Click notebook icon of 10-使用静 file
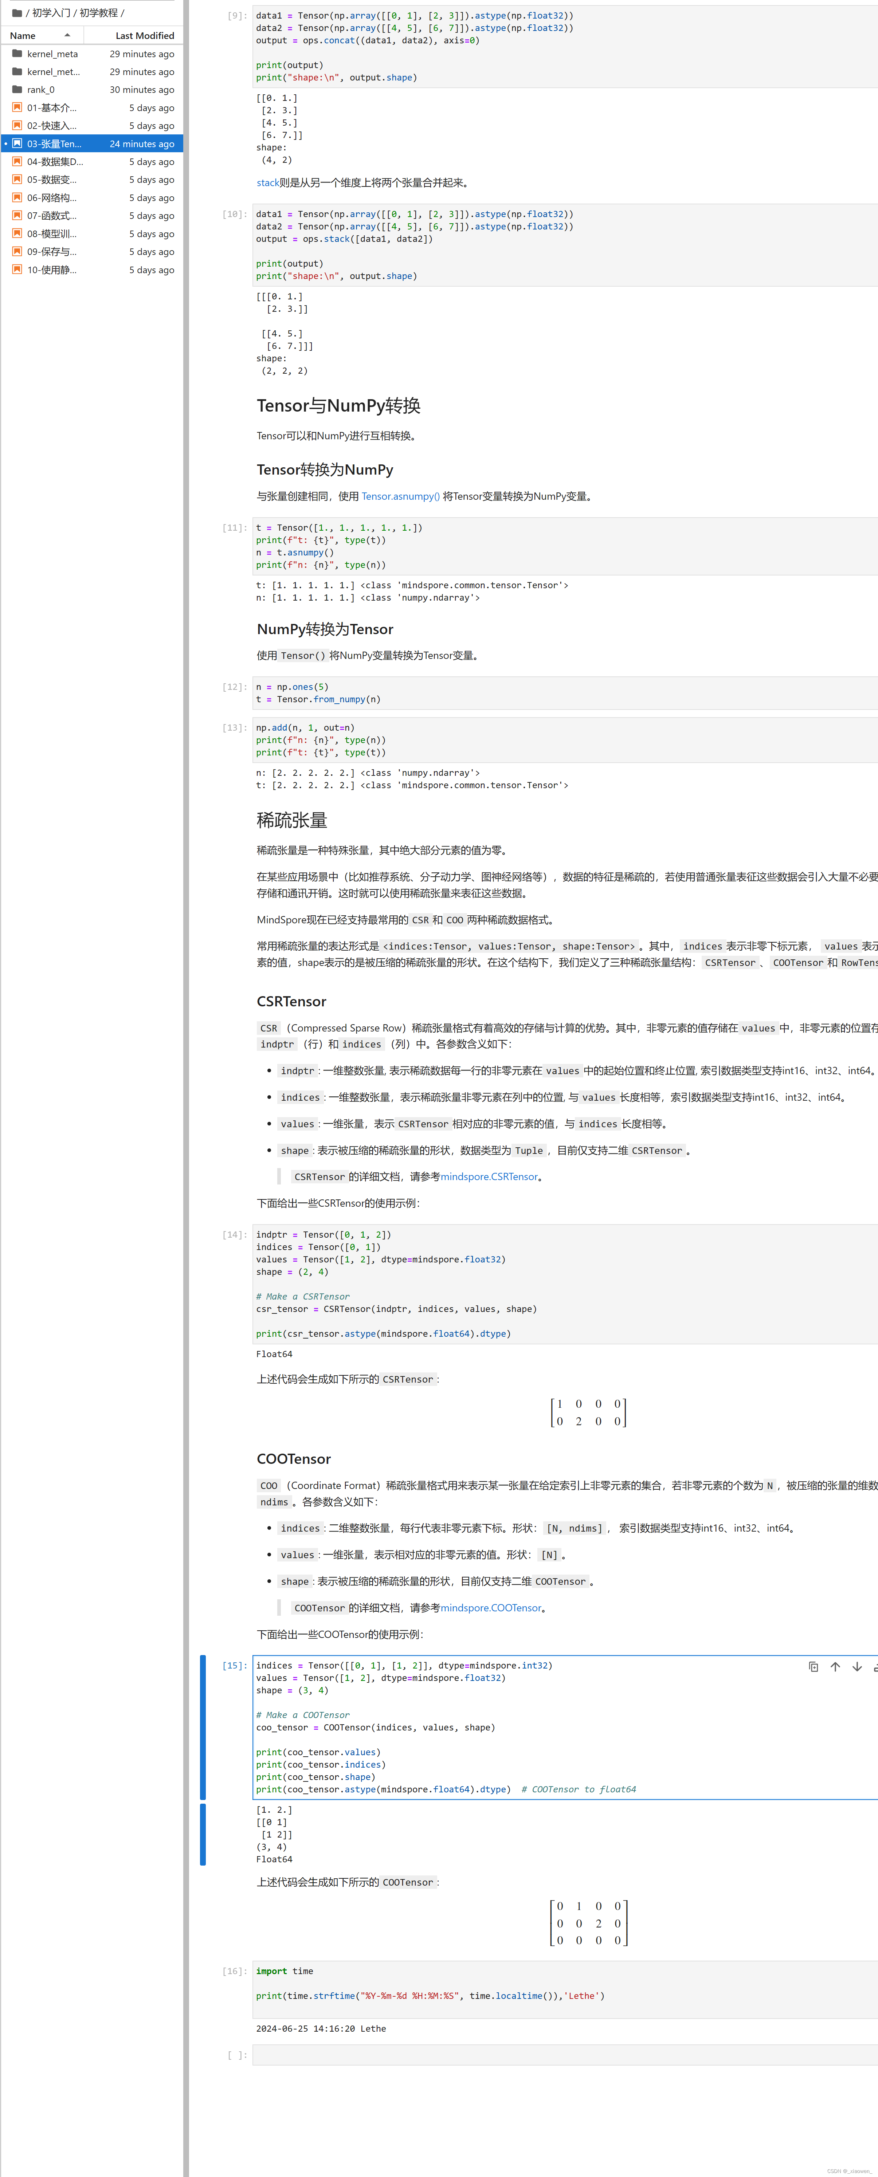Image resolution: width=878 pixels, height=2177 pixels. point(17,270)
